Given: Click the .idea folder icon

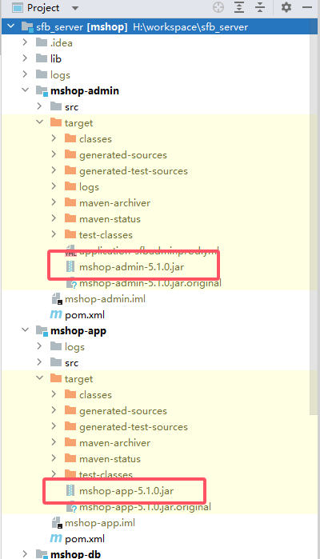Looking at the screenshot, I should [x=42, y=42].
